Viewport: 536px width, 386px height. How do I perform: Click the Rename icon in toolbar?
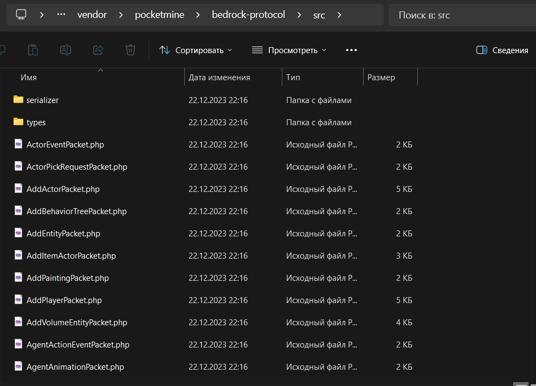[66, 50]
